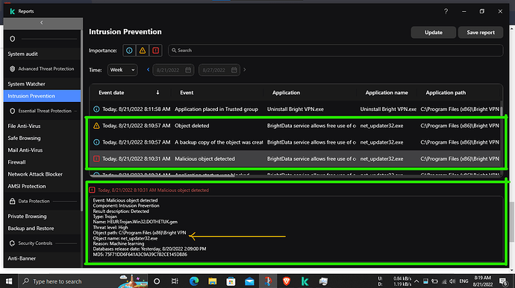The height and width of the screenshot is (288, 515).
Task: Select the Application placed in Trusted group row
Action: [x=295, y=109]
